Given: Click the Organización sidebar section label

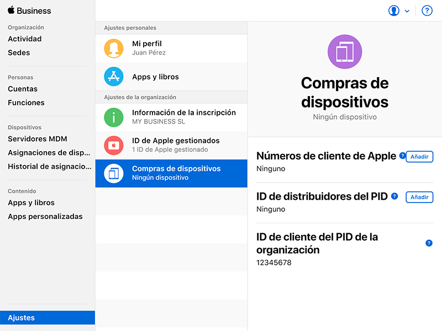Looking at the screenshot, I should pos(26,27).
